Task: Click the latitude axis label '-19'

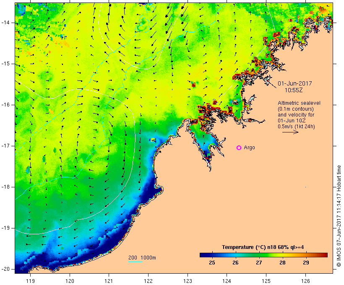Action: click(5, 228)
